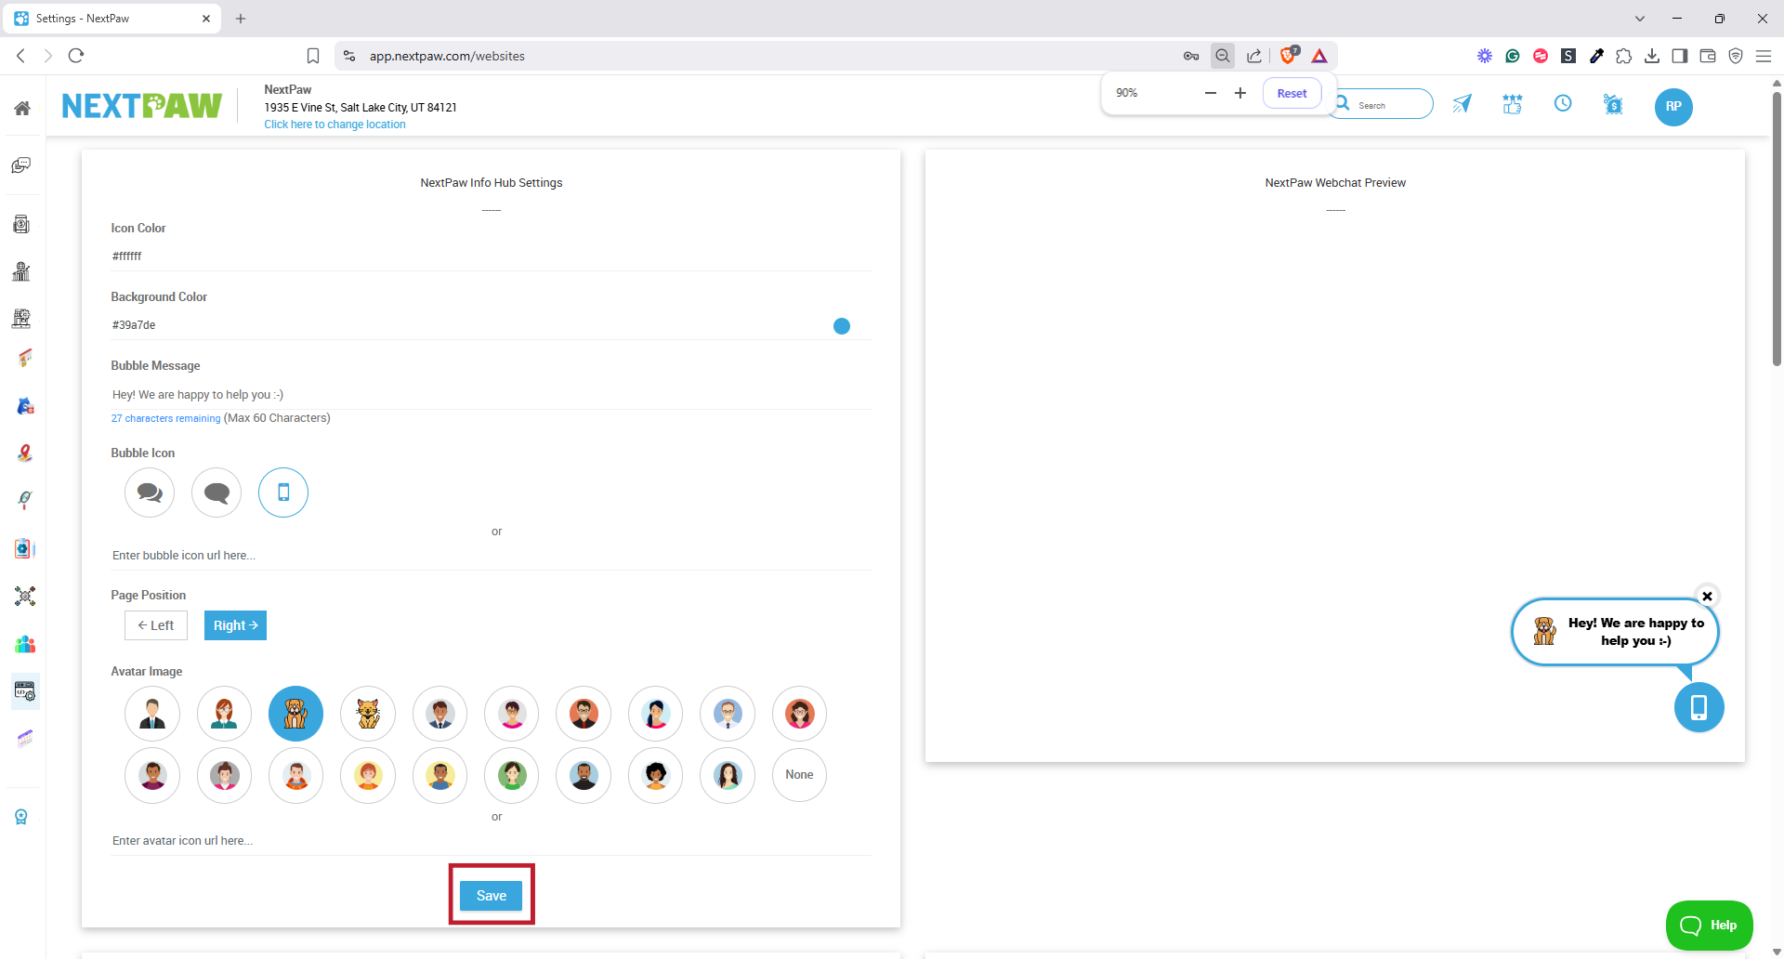
Task: Open the Brave Shields lion icon
Action: 1289,56
